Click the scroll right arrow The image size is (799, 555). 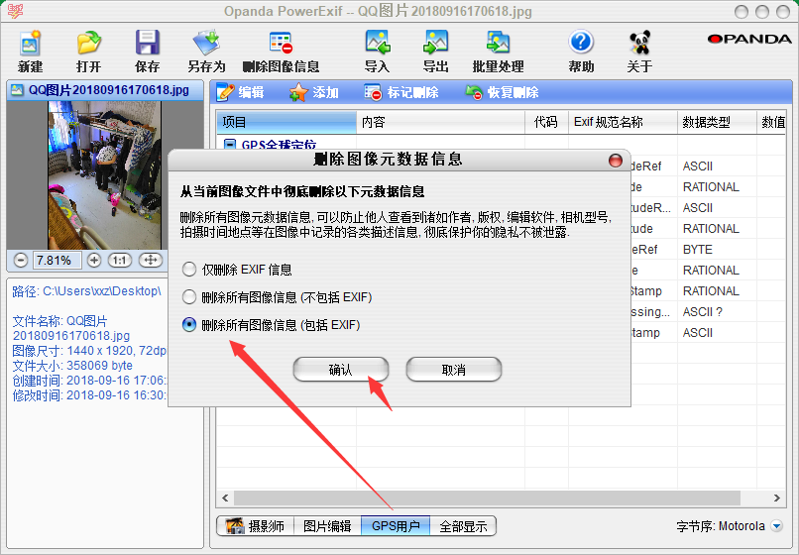tap(776, 498)
